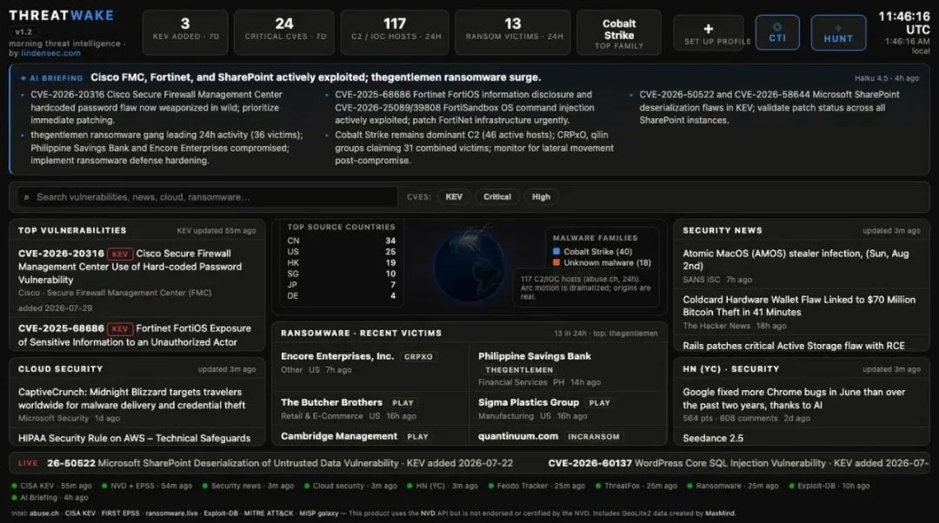Click the globe attack map visualization

469,267
